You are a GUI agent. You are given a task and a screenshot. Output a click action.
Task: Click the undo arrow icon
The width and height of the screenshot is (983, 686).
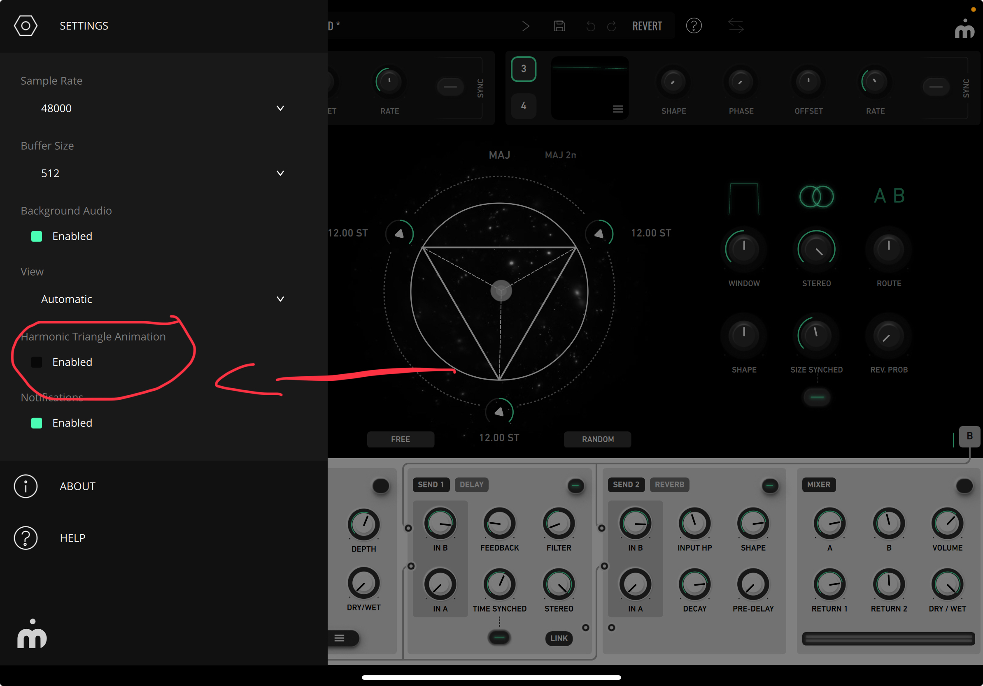click(x=590, y=26)
